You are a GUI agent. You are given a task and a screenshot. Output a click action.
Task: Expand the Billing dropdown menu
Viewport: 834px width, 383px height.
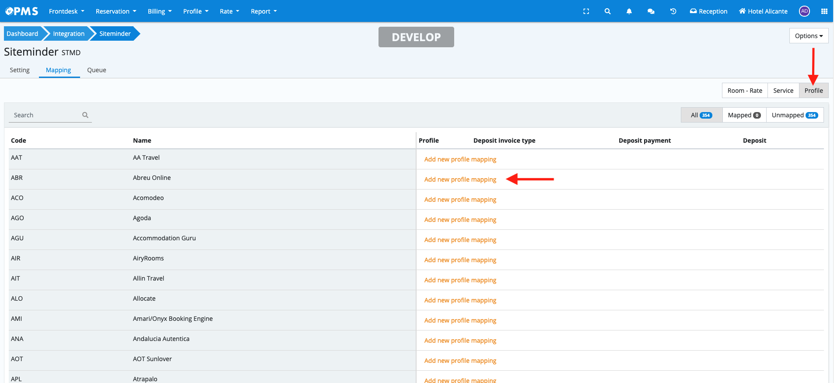coord(159,11)
